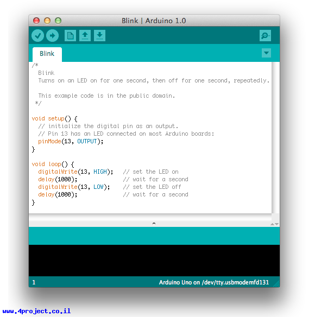Viewport: 315px width, 317px height.
Task: Open the tab menu dropdown arrow
Action: [x=266, y=53]
